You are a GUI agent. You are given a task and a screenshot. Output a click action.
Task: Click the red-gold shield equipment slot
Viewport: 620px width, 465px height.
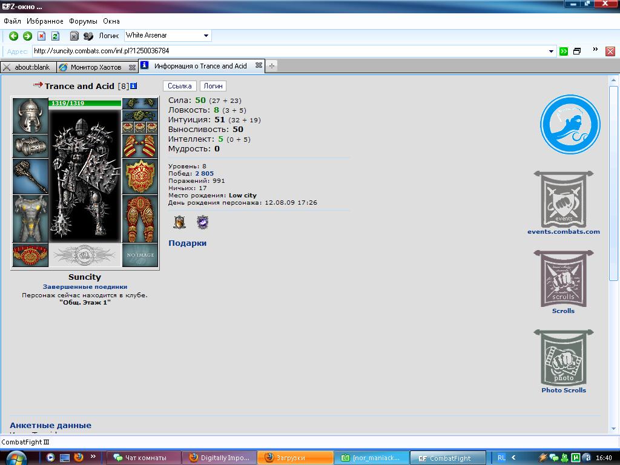click(x=140, y=176)
